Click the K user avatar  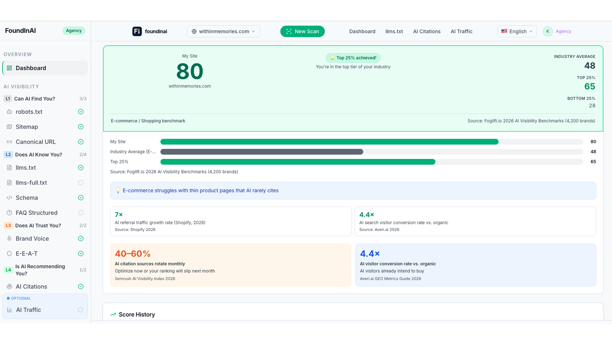pyautogui.click(x=548, y=31)
